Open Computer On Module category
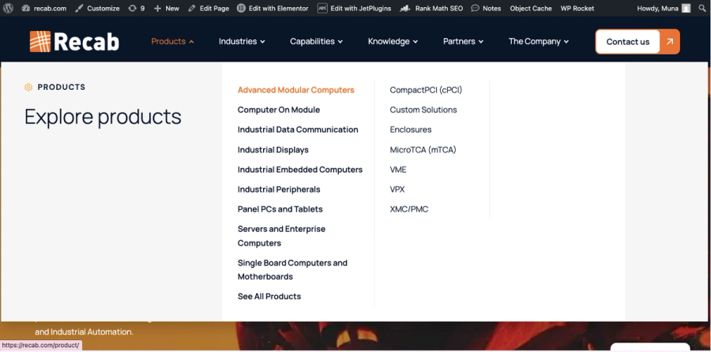The image size is (711, 352). pyautogui.click(x=278, y=110)
